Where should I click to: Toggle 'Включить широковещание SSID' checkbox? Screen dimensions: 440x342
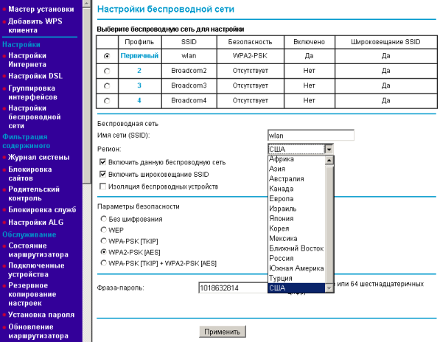click(x=103, y=174)
